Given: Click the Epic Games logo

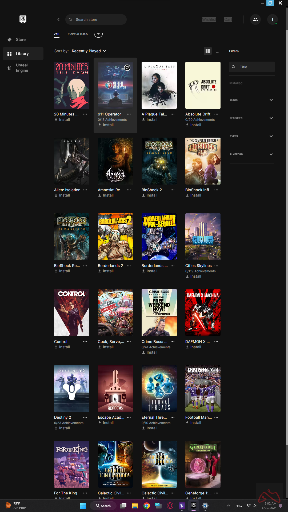Looking at the screenshot, I should point(23,19).
